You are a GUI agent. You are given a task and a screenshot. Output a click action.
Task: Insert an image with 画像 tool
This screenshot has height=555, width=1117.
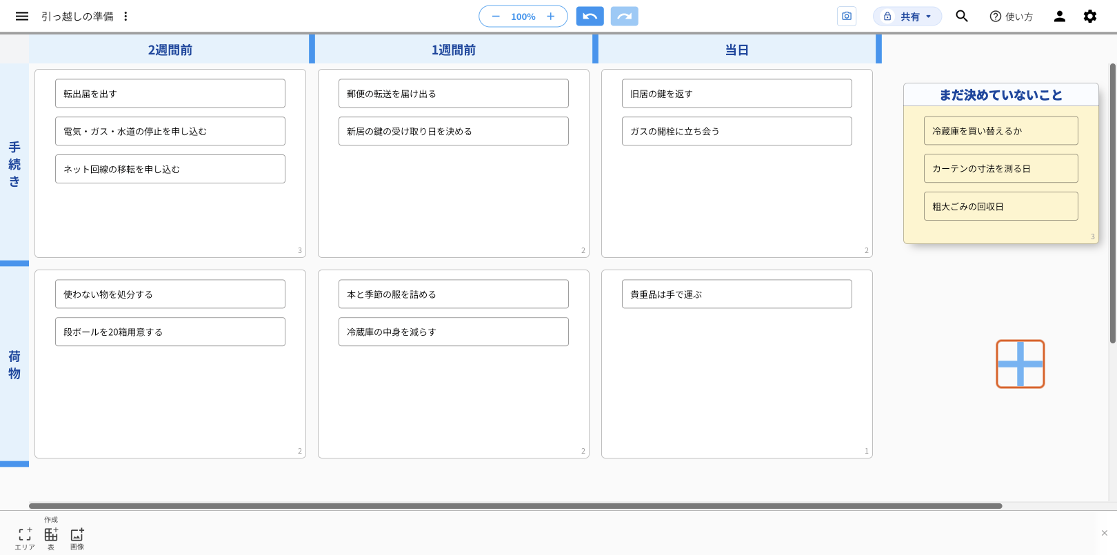[x=77, y=538]
